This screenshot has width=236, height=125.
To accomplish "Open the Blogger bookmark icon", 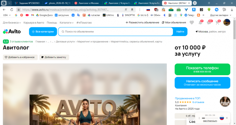I will coord(199,15).
